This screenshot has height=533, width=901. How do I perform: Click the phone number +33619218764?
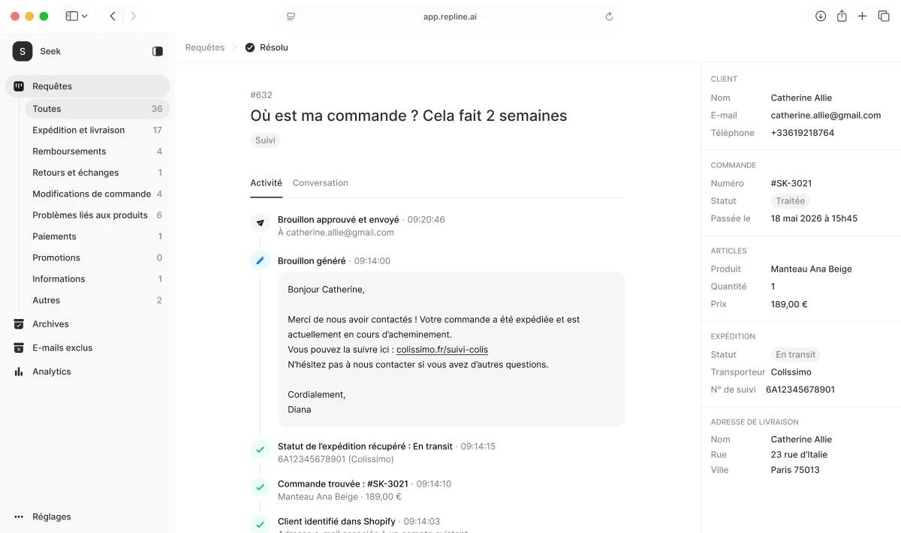coord(803,133)
